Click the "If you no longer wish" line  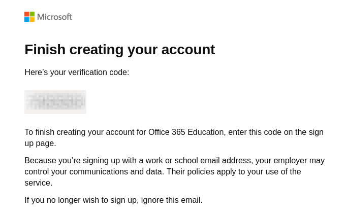113,200
